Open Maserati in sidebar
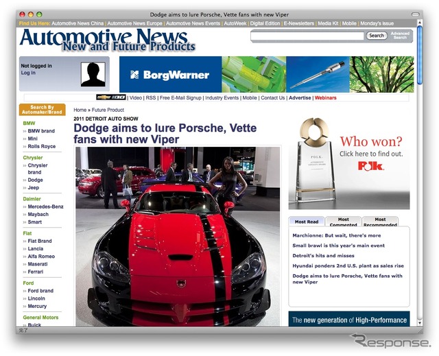The height and width of the screenshot is (356, 439). click(x=38, y=264)
